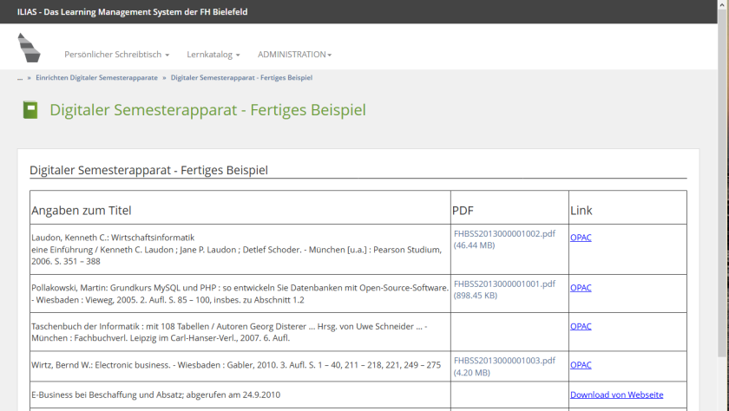Download FHBSS2013000001002.pdf for Laudon
This screenshot has height=411, width=729.
pyautogui.click(x=503, y=234)
